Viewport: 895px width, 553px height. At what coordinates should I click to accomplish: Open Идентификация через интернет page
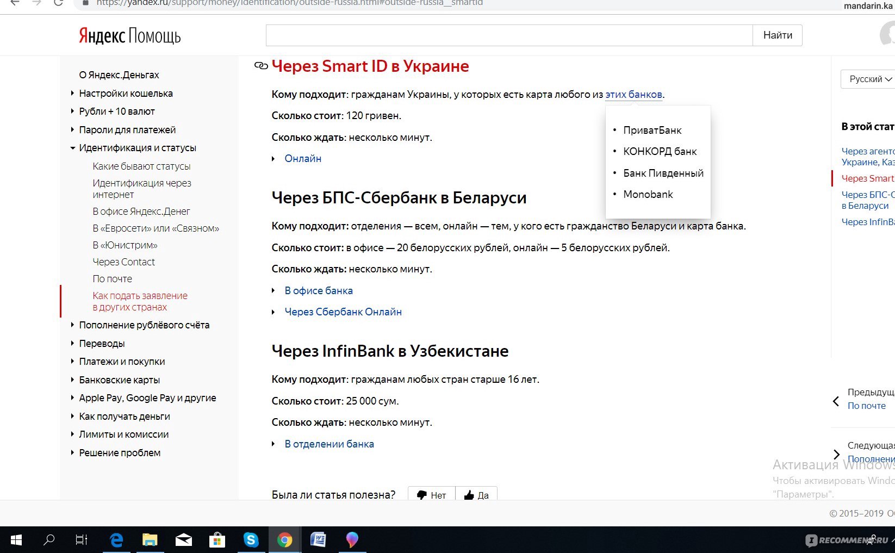[x=142, y=189]
